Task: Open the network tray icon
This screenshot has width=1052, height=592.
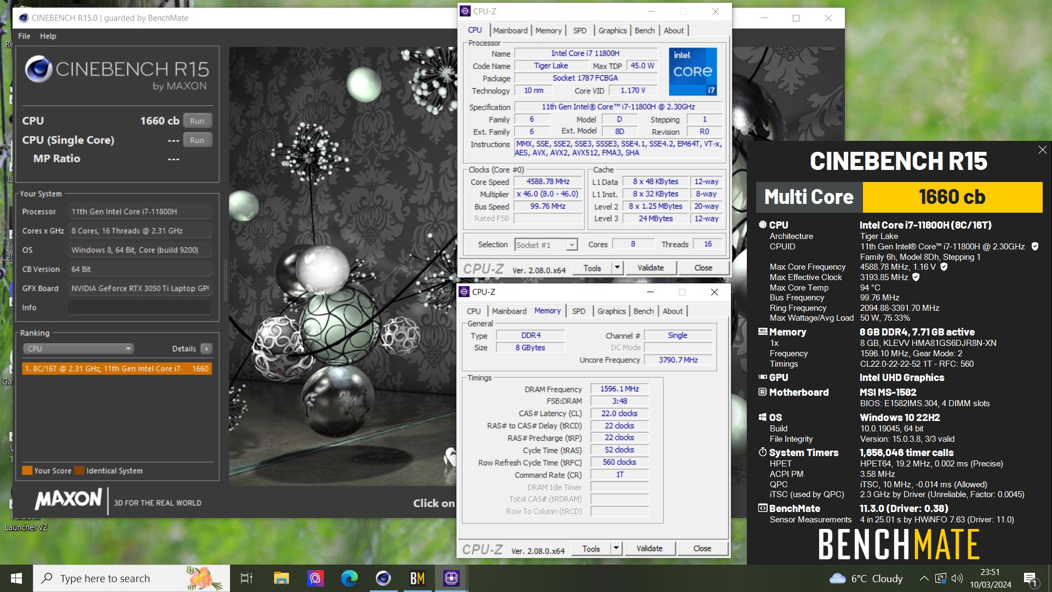Action: coord(941,578)
